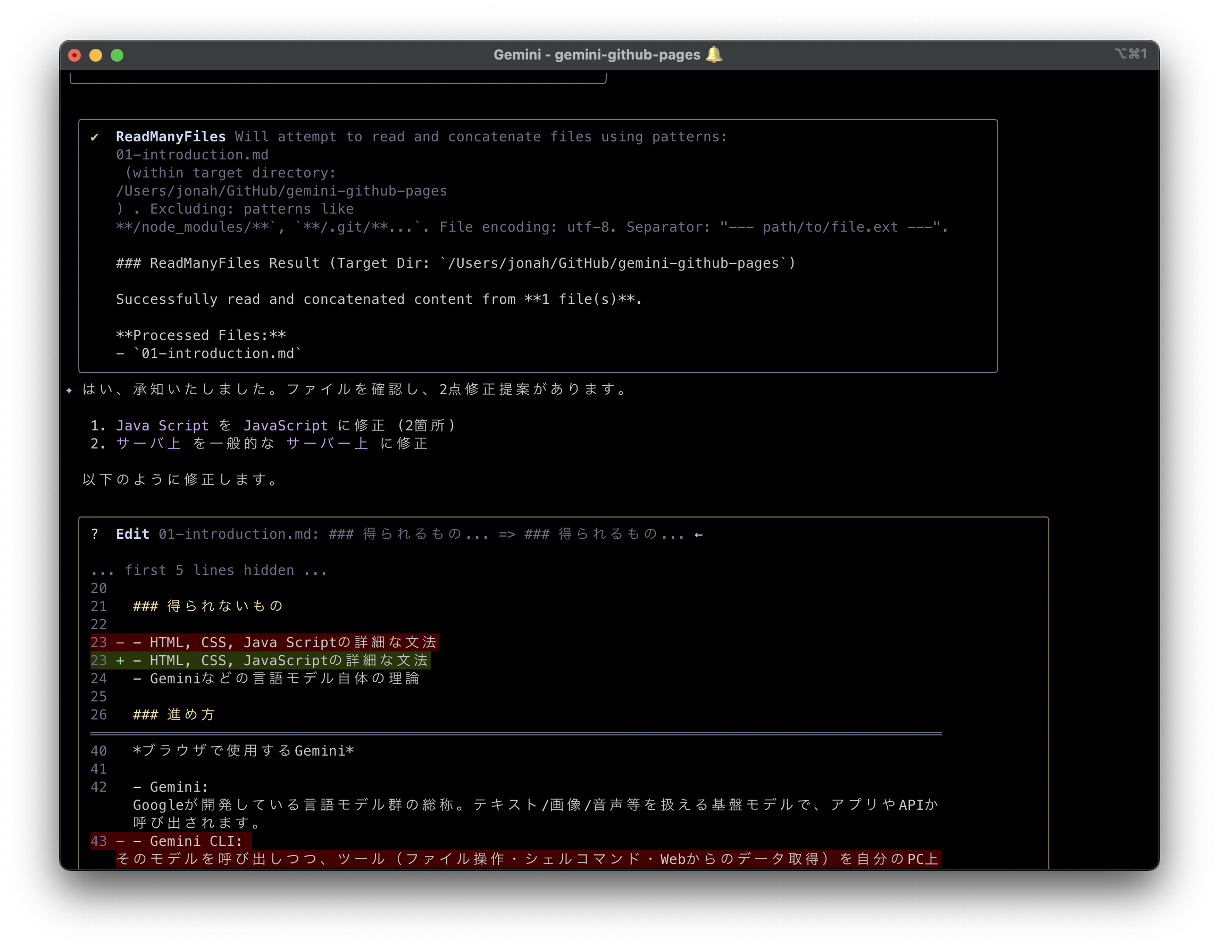Click the green fullscreen window button
Image resolution: width=1219 pixels, height=949 pixels.
117,55
